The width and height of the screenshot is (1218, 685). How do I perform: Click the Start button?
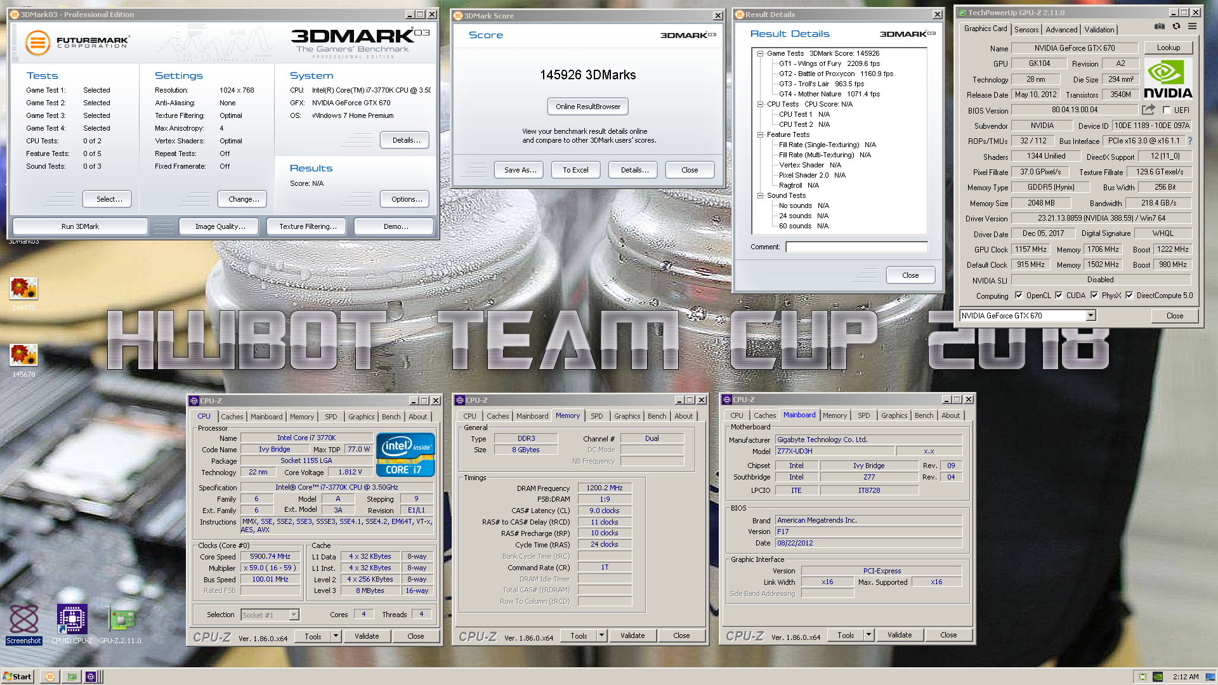tap(18, 677)
